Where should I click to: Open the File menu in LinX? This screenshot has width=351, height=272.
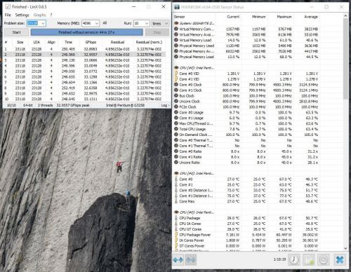pyautogui.click(x=8, y=15)
